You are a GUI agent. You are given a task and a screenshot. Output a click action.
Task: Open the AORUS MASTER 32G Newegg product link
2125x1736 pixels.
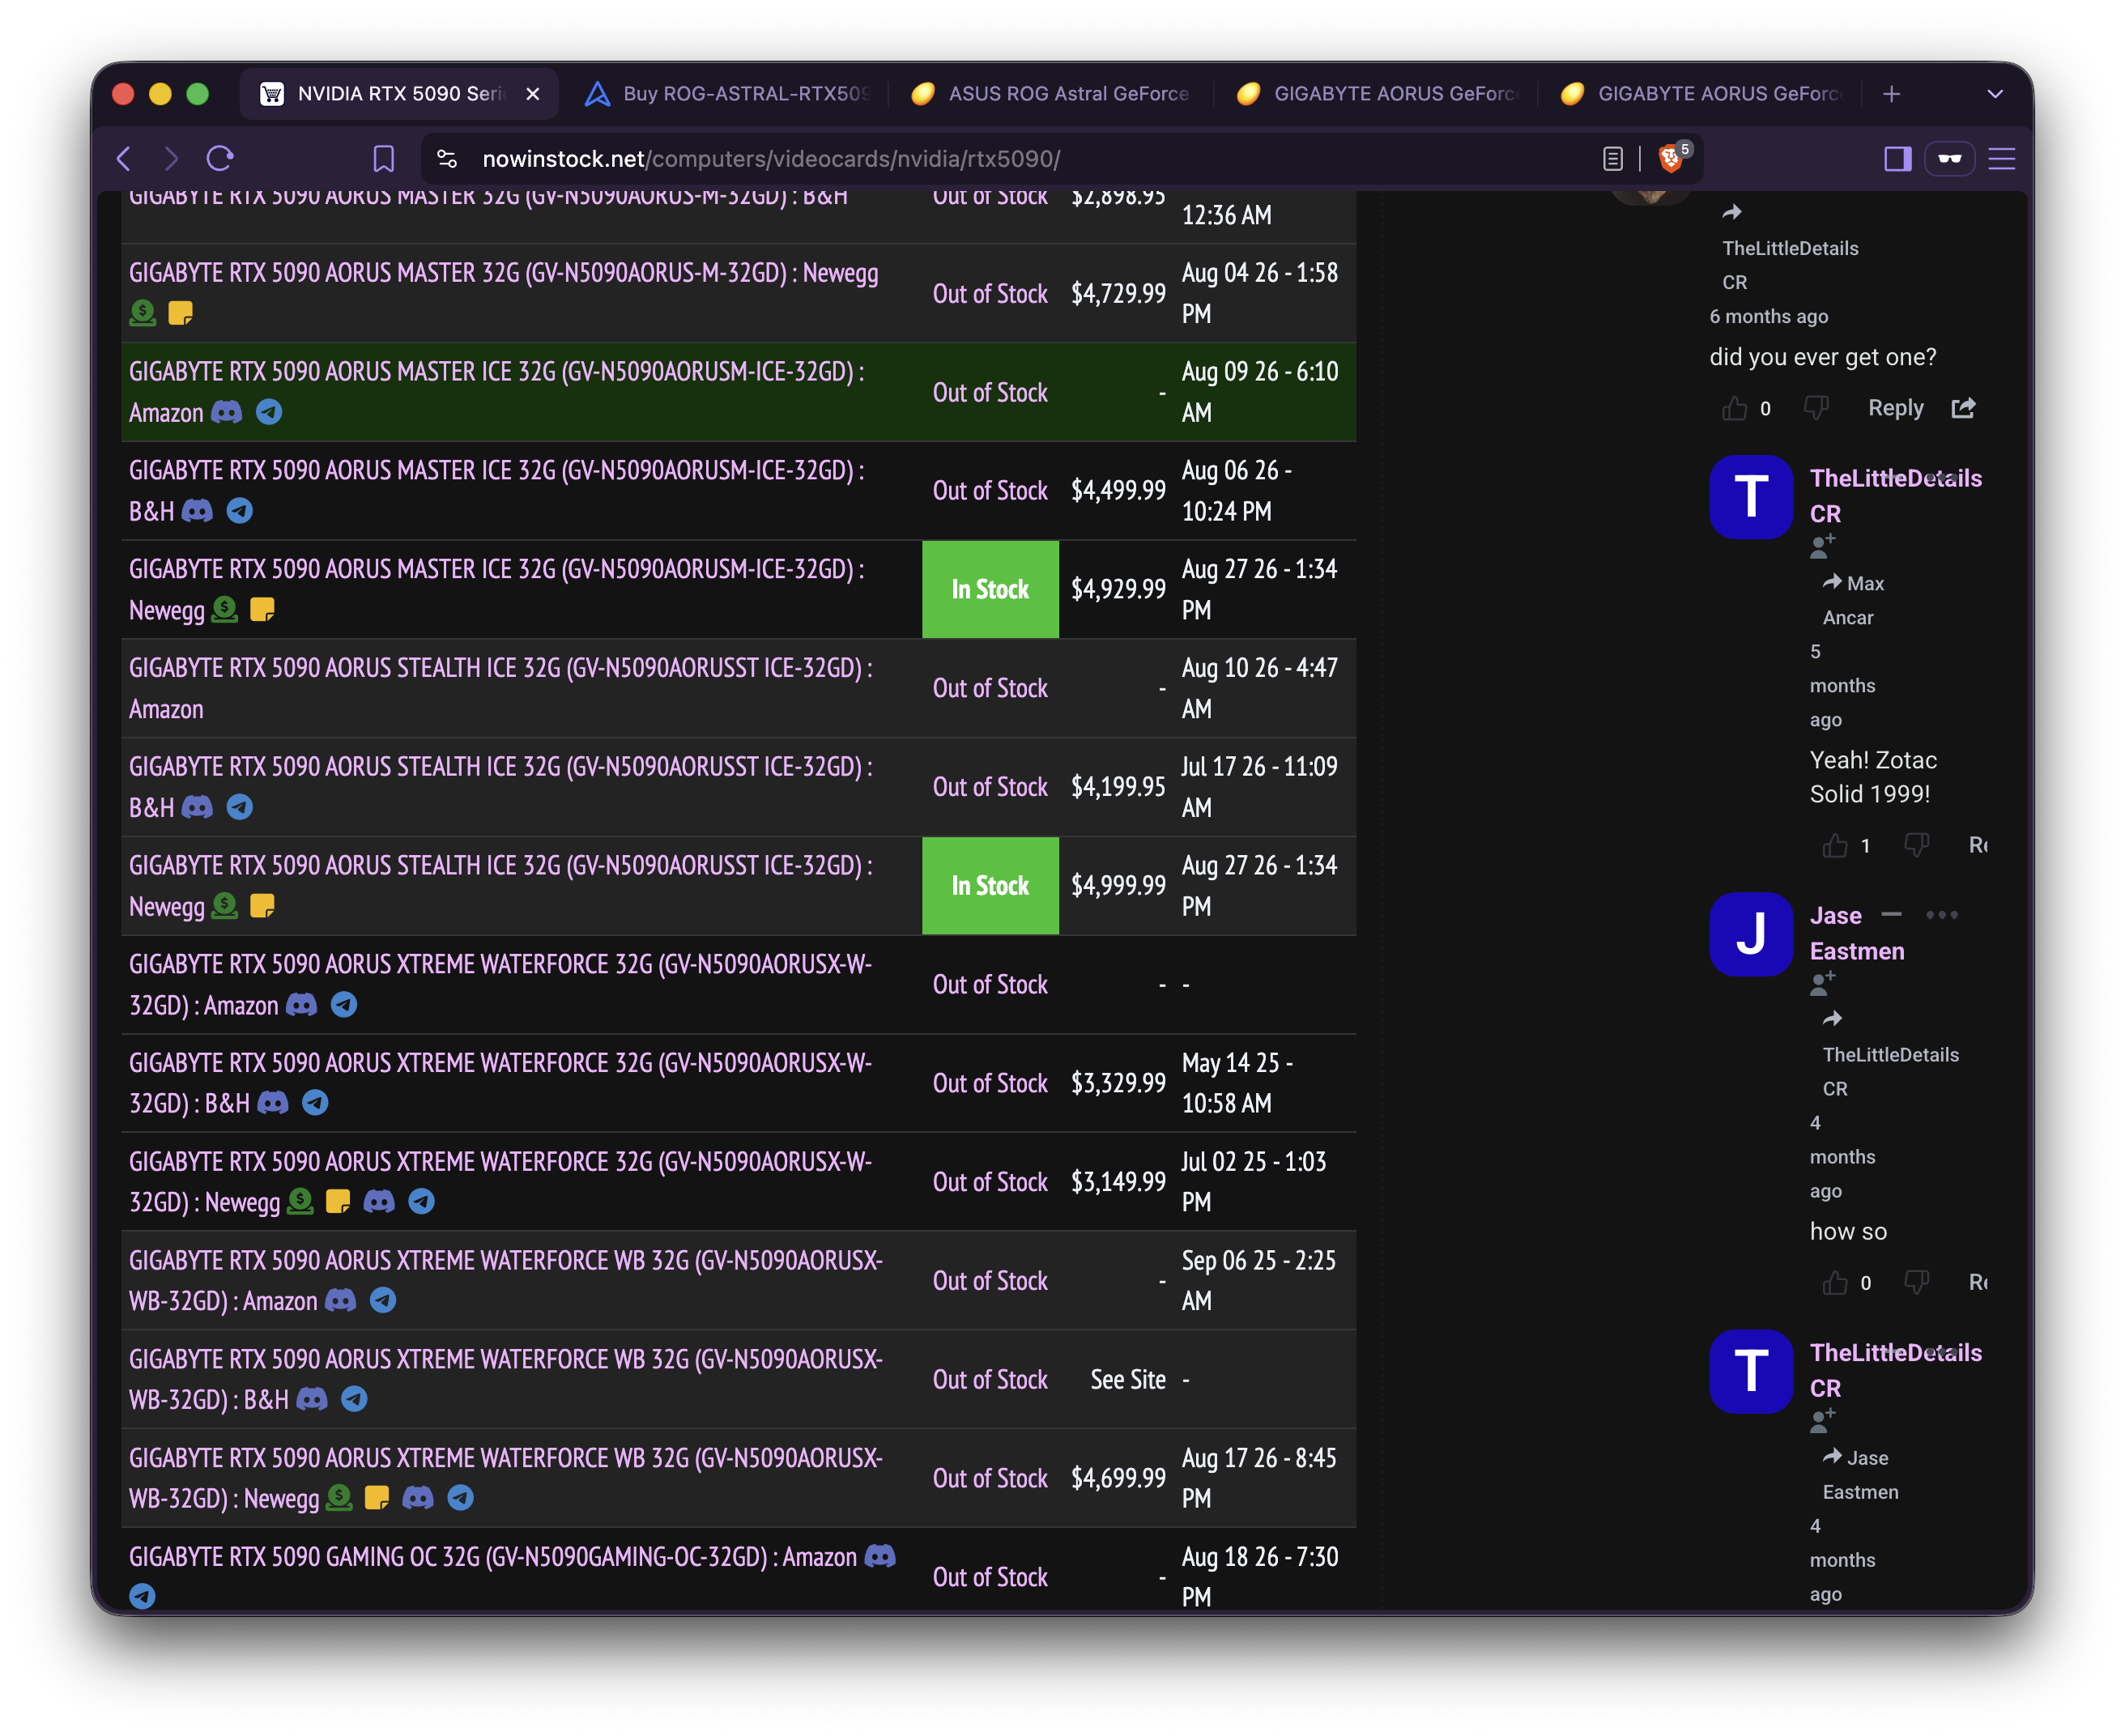[504, 273]
